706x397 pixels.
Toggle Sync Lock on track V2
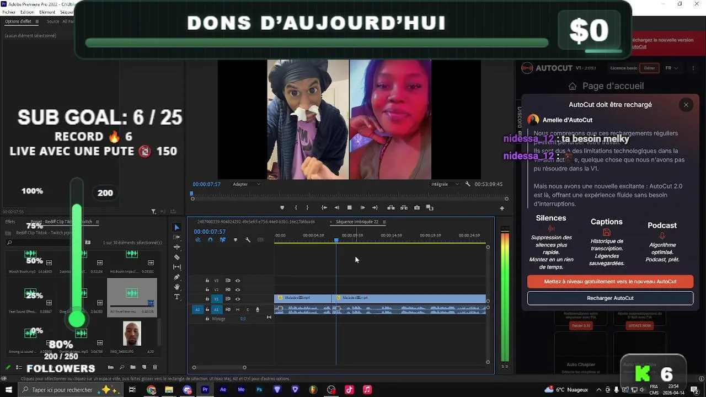point(228,289)
